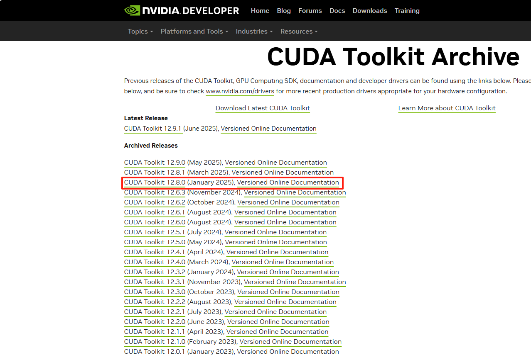This screenshot has height=355, width=531.
Task: Open documentation link for 12.8.1 (March 2025)
Action: (x=283, y=173)
